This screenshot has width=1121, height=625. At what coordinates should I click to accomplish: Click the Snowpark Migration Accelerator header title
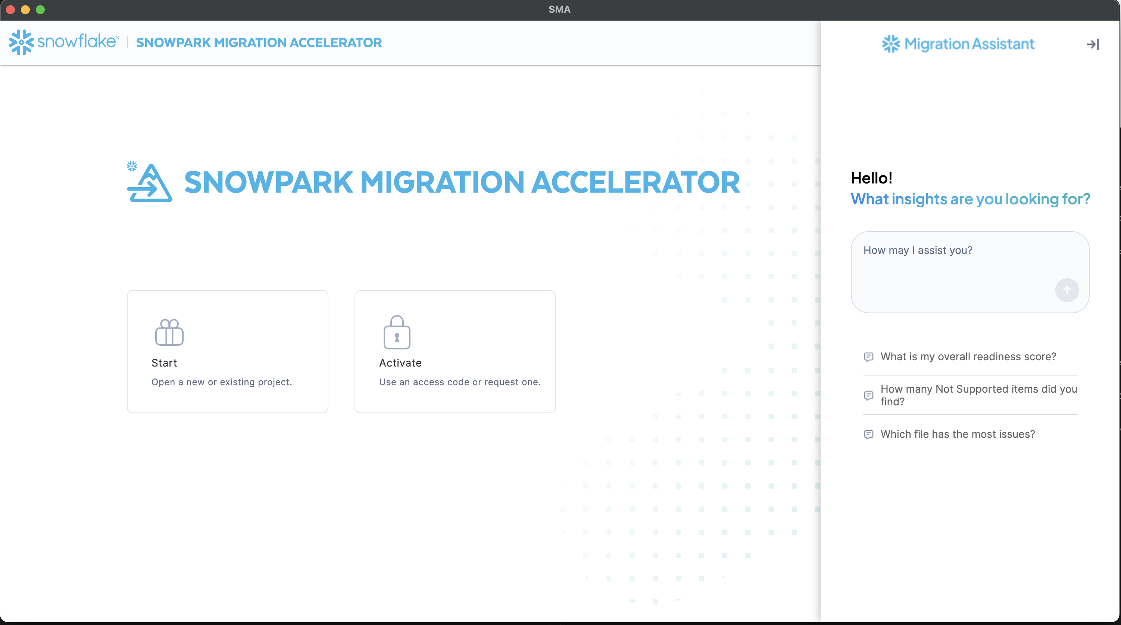tap(259, 43)
